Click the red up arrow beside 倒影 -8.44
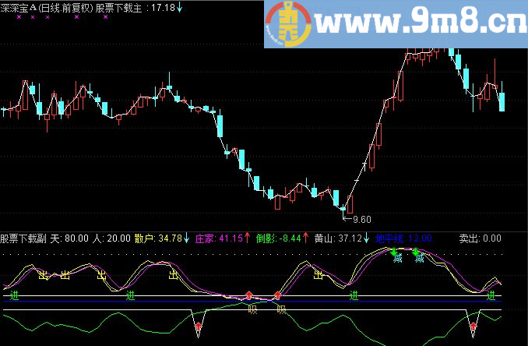This screenshot has width=528, height=346. pos(305,238)
